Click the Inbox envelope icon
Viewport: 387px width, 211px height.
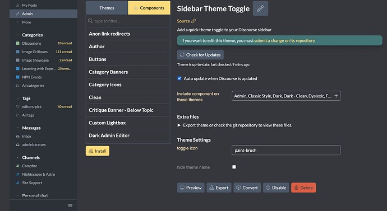(x=17, y=136)
